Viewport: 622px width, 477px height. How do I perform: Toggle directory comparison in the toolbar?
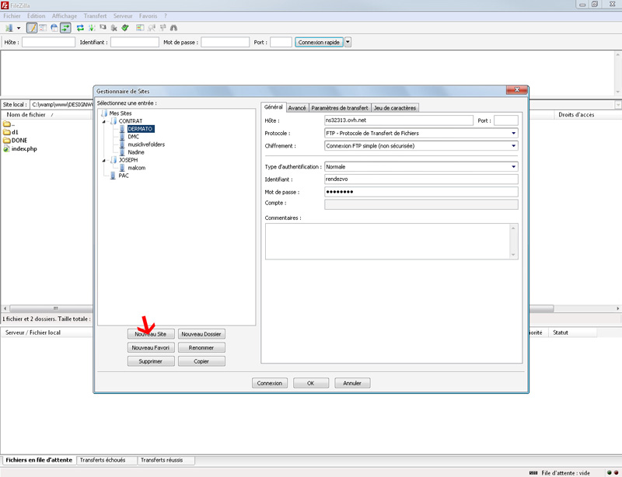coord(152,28)
